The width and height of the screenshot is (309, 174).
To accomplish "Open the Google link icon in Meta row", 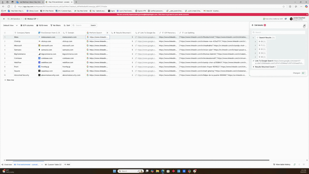I will tap(136, 37).
